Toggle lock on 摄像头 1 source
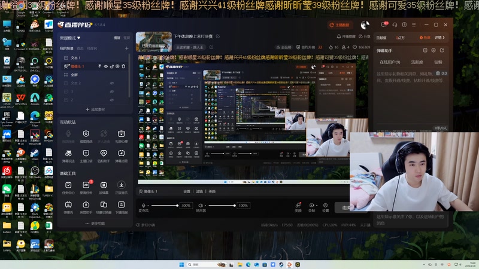This screenshot has height=269, width=479. pyautogui.click(x=111, y=66)
